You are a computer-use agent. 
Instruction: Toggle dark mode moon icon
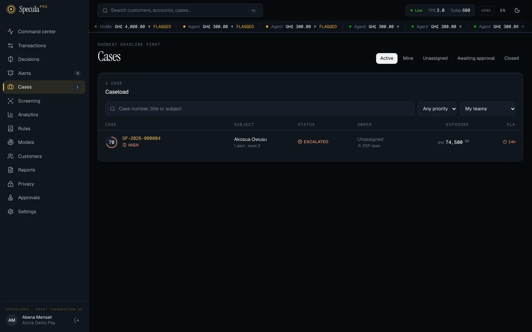517,10
